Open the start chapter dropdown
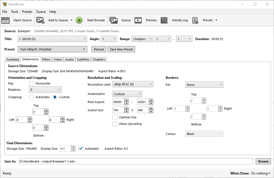The image size is (274, 178). (x=163, y=39)
